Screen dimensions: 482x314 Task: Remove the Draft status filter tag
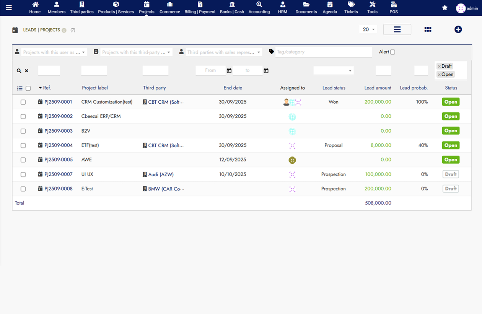pos(439,67)
